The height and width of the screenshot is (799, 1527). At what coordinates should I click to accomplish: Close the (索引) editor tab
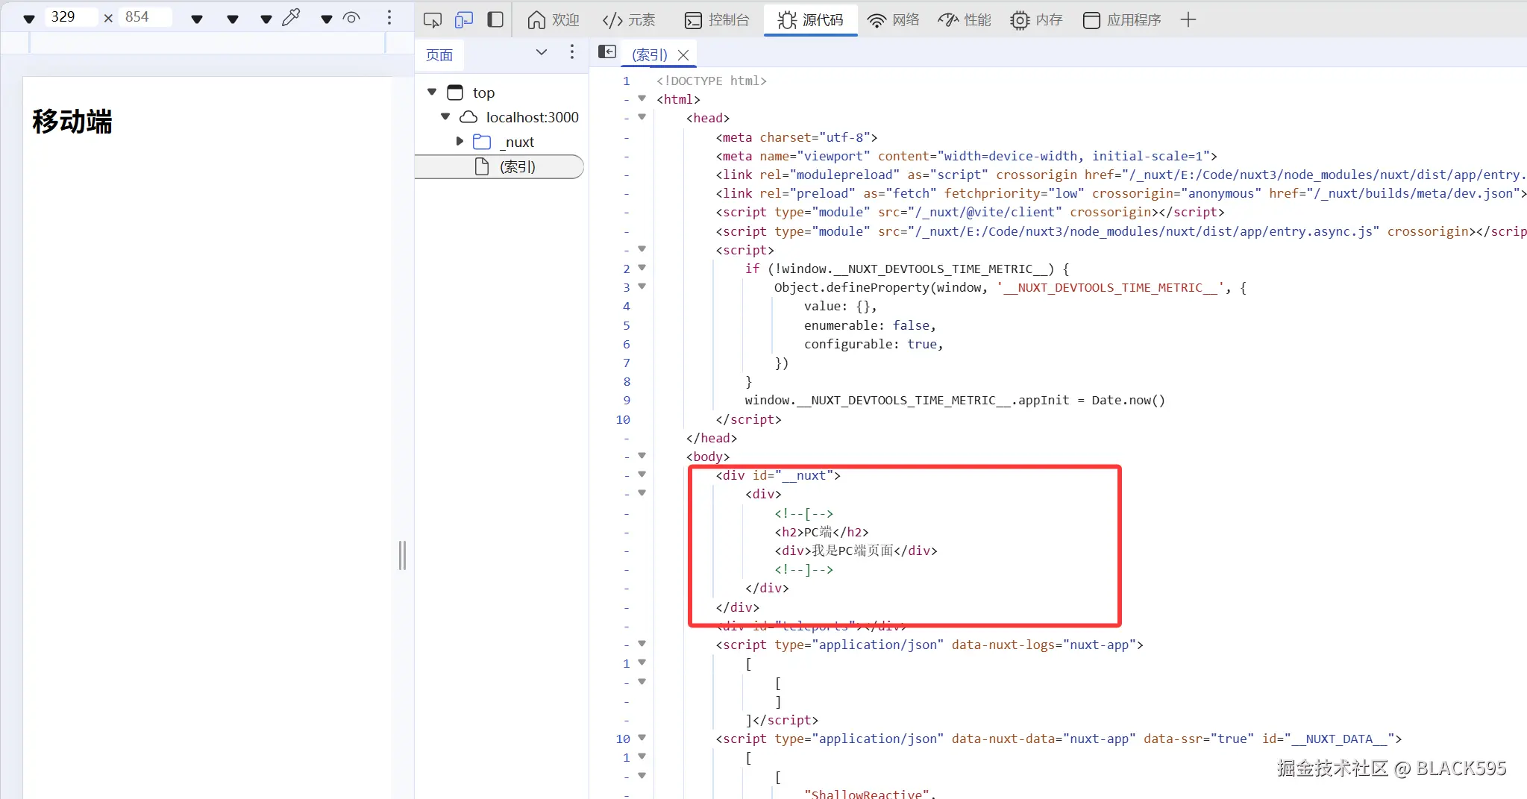click(683, 55)
